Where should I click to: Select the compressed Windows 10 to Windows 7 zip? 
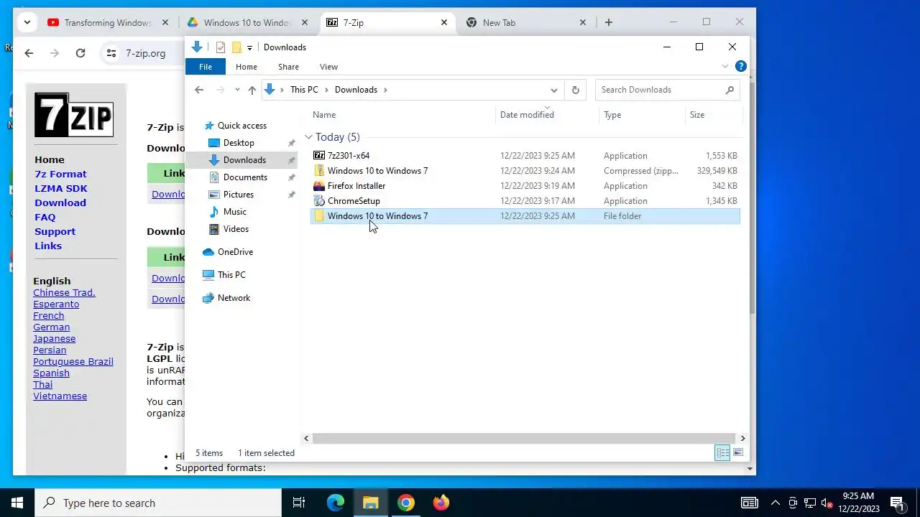click(525, 171)
